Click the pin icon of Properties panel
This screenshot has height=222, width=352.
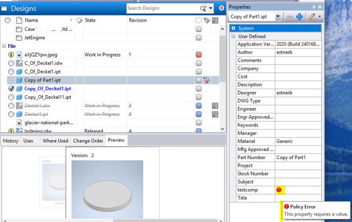[314, 7]
